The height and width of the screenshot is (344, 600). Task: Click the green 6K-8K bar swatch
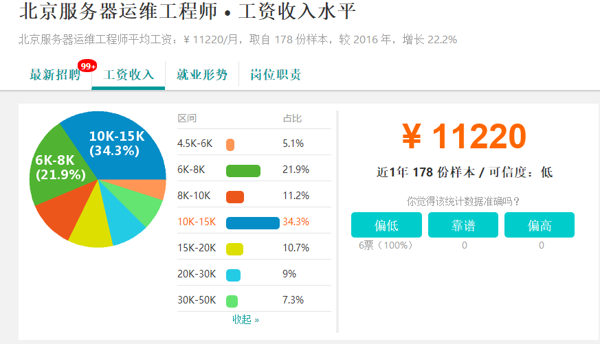click(243, 171)
